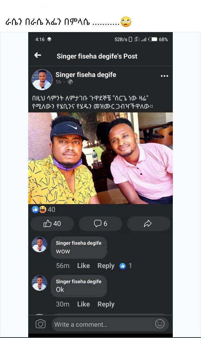Open comments via speech bubble icon
Screen dimensions: 201x338
[x=100, y=223]
